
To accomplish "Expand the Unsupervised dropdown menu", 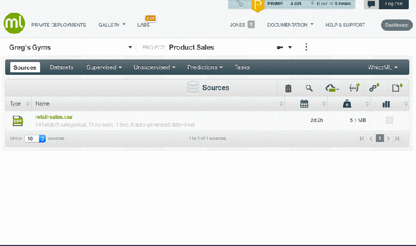I will click(x=155, y=67).
